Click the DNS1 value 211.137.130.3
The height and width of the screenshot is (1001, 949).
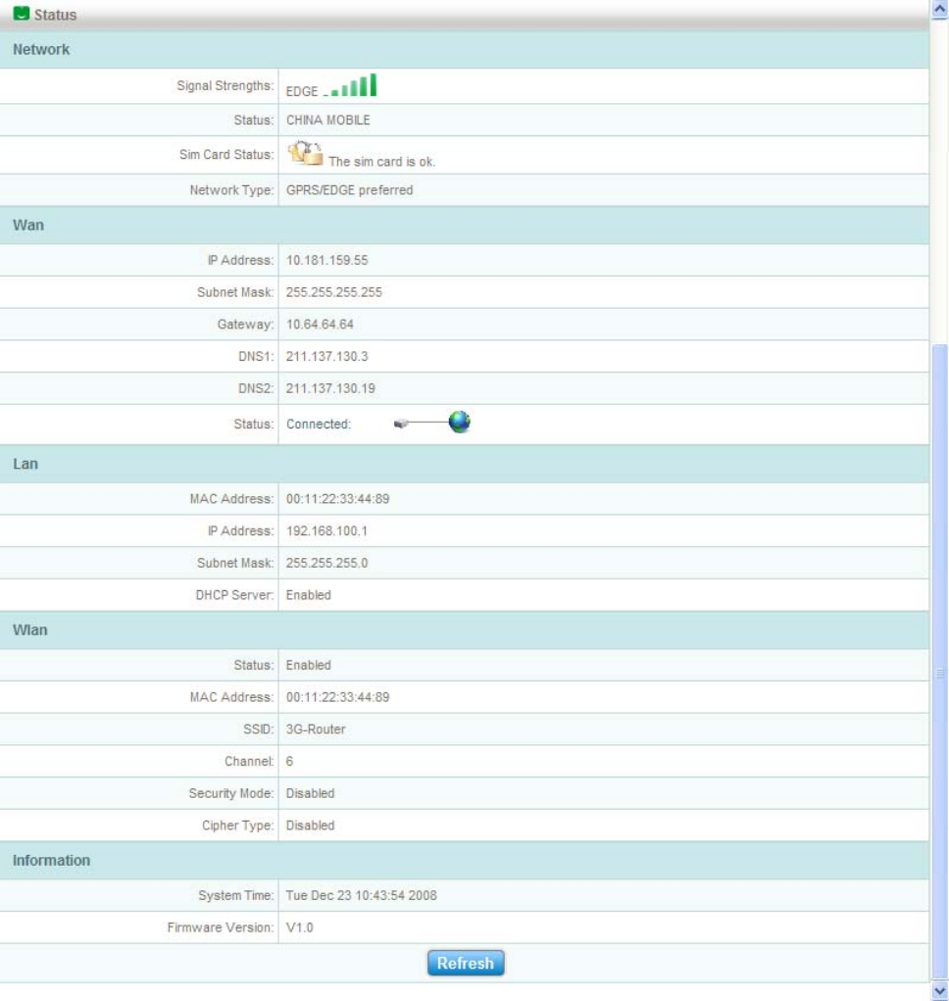[326, 356]
